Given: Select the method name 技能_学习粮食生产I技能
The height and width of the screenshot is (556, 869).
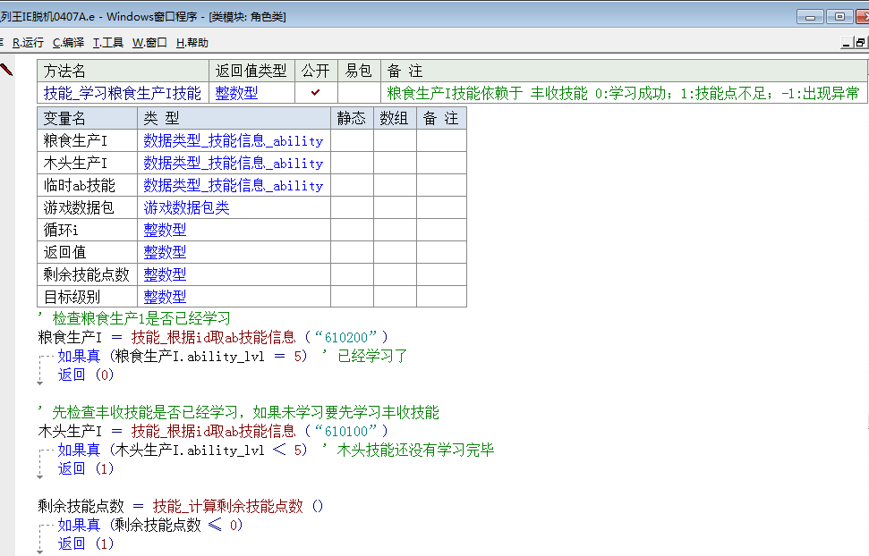Looking at the screenshot, I should pos(123,93).
